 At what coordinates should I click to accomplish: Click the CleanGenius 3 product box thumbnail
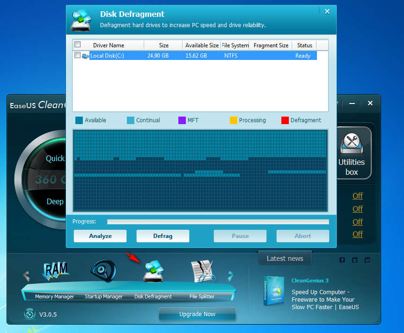pyautogui.click(x=273, y=290)
